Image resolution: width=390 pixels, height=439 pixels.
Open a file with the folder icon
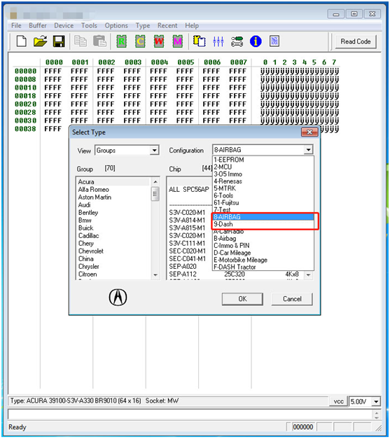coord(40,41)
